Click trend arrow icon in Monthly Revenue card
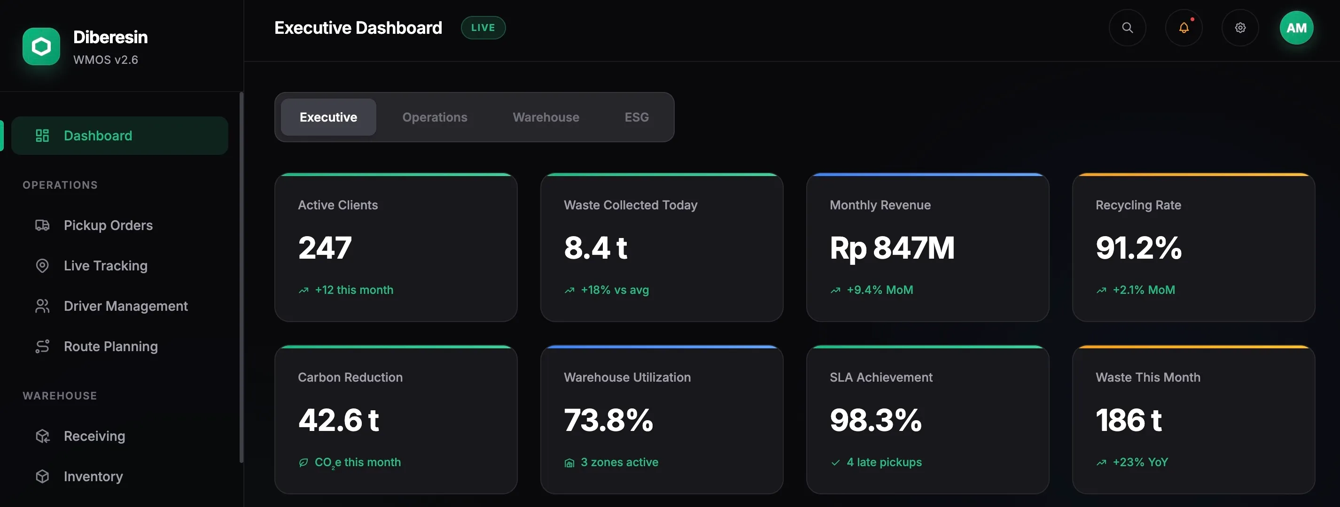 [x=835, y=290]
